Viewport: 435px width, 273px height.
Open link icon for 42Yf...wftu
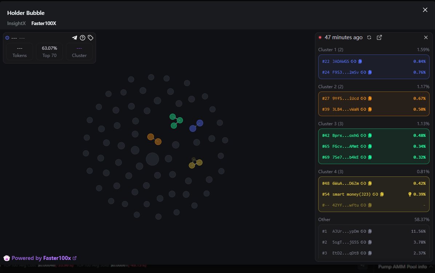click(x=363, y=205)
